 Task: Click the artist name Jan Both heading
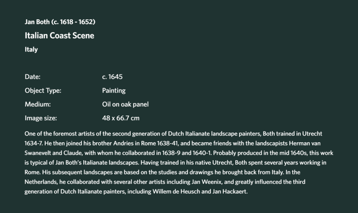pos(60,22)
